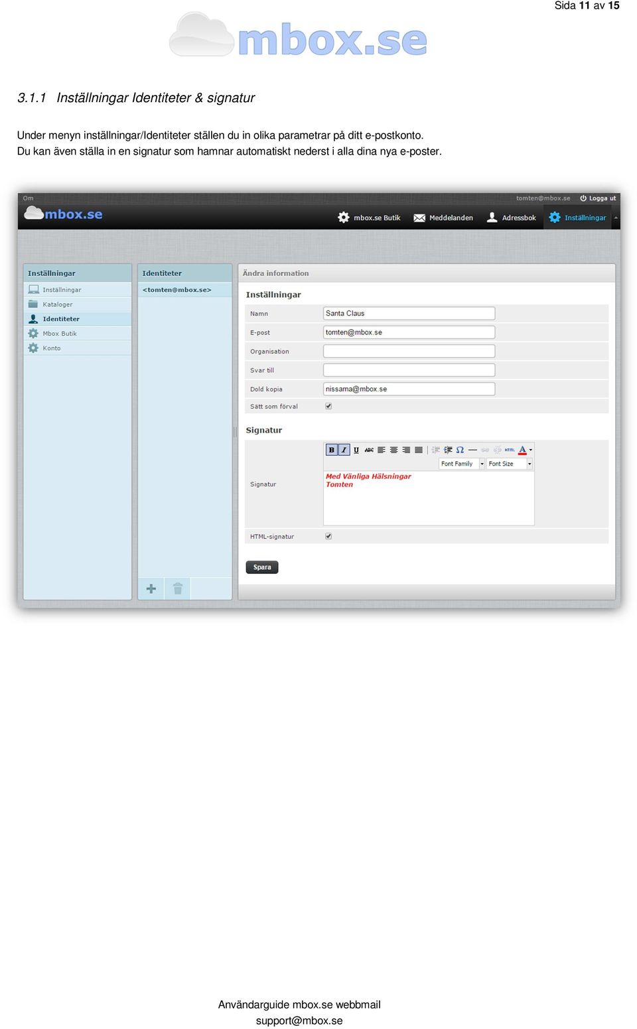This screenshot has height=1029, width=637.
Task: Align signature text right
Action: point(406,450)
